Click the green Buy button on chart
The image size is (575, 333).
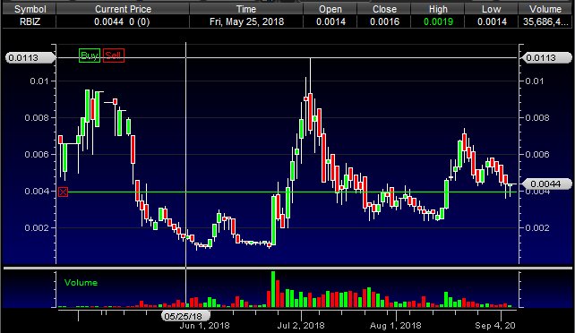[90, 55]
